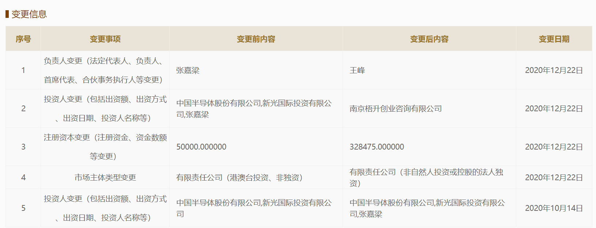Select the 负责人变更 item cell
The height and width of the screenshot is (228, 596).
point(105,70)
